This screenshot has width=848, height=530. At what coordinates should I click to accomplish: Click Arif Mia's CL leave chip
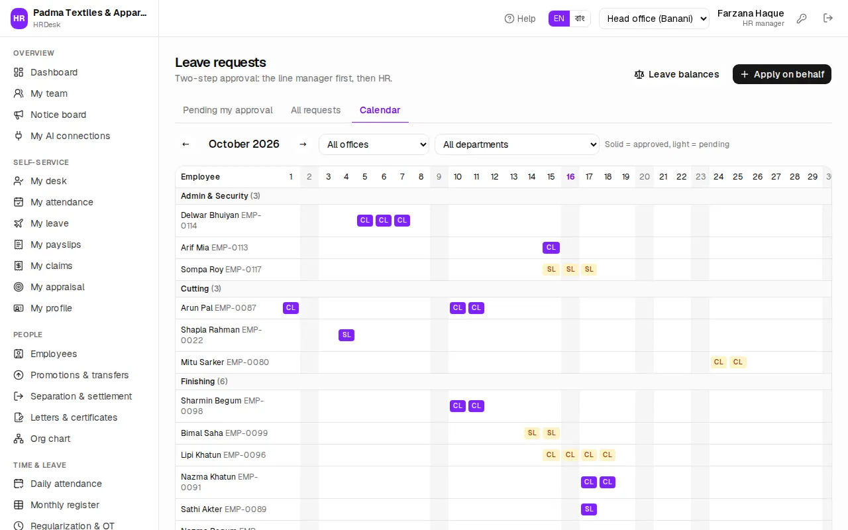[x=551, y=248]
